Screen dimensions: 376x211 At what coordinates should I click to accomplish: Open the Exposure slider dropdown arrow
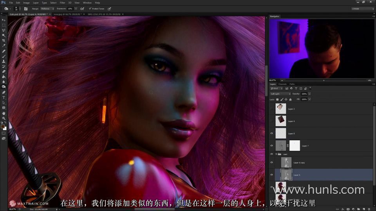click(76, 9)
